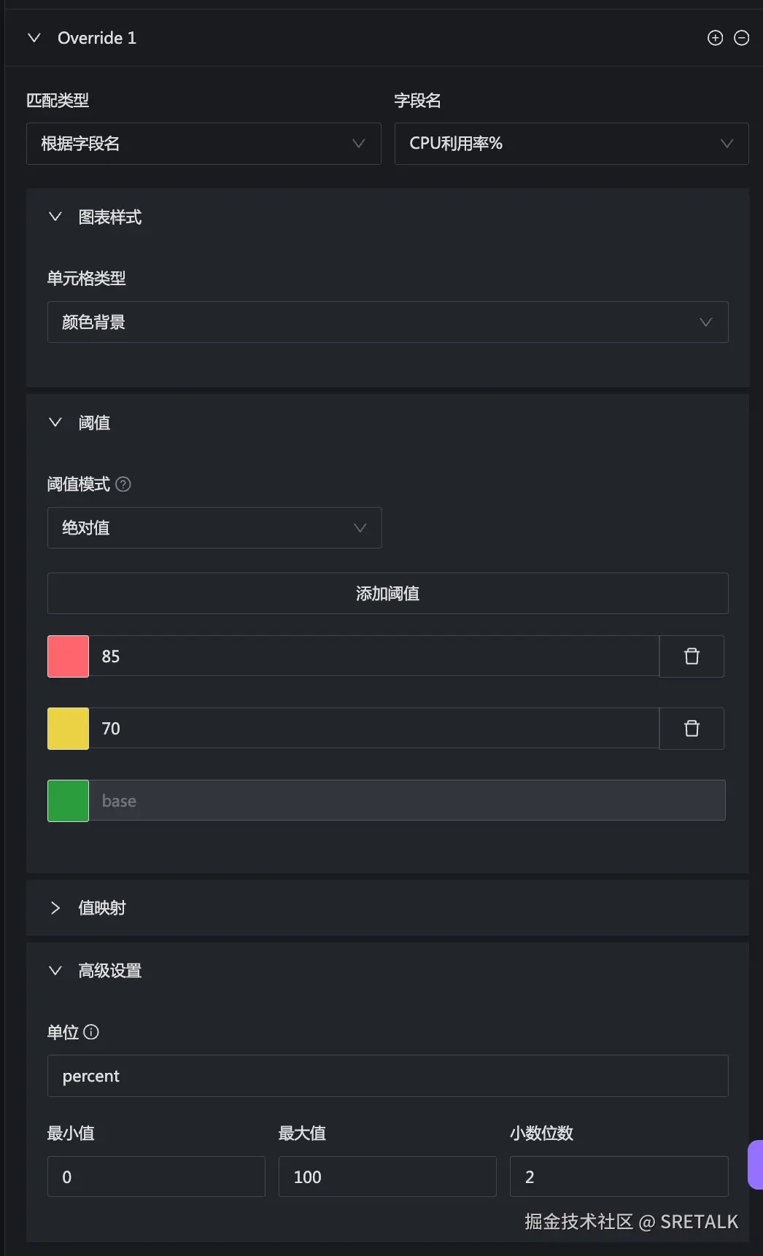This screenshot has width=763, height=1256.
Task: Click the 添加阈值 button
Action: pos(387,594)
